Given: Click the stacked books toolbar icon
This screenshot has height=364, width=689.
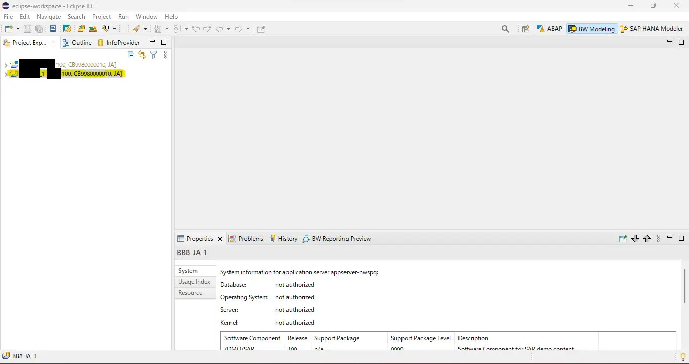Looking at the screenshot, I should pos(93,29).
